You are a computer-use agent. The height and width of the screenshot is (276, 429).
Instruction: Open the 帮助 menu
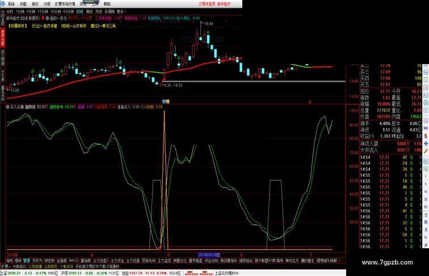107,4
